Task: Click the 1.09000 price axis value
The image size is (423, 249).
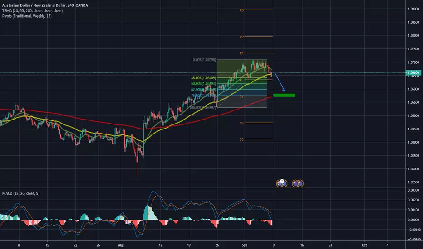Action: (413, 9)
